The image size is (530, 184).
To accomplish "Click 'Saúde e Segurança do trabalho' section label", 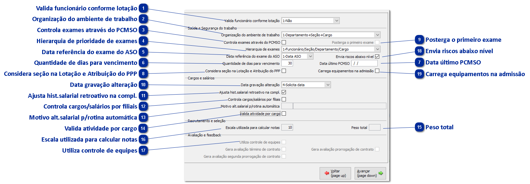I will 212,28.
